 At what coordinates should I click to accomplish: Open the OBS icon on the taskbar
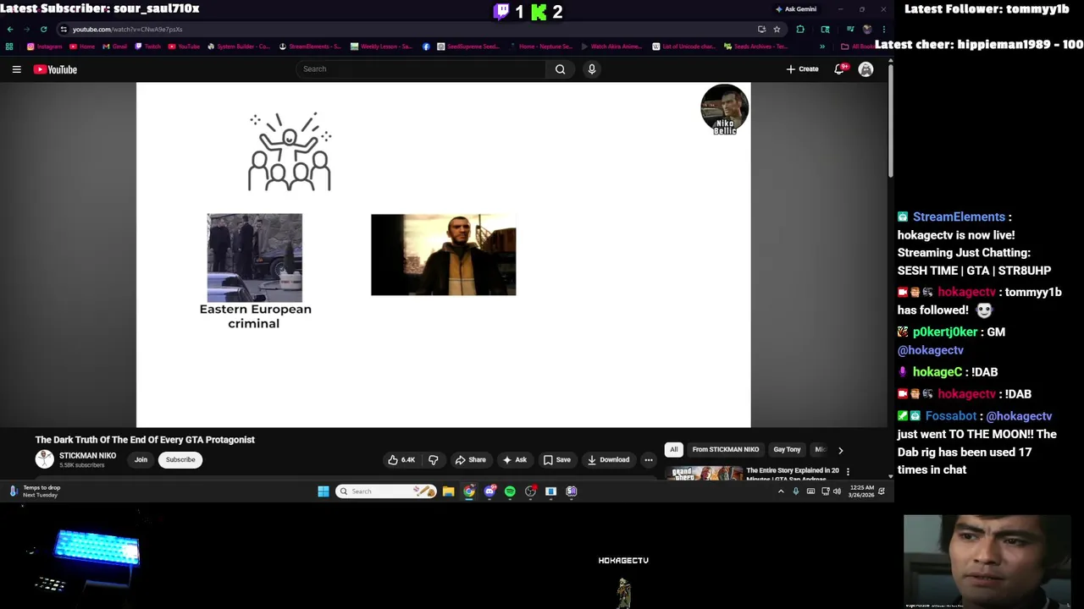[531, 491]
